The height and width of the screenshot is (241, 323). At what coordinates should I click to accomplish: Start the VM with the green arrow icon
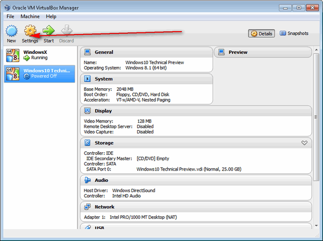(x=48, y=31)
